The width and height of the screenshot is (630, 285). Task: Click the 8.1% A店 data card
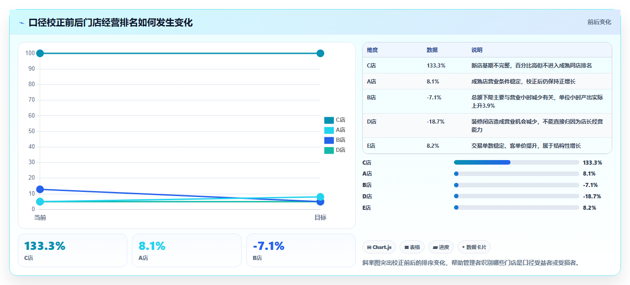tap(187, 250)
